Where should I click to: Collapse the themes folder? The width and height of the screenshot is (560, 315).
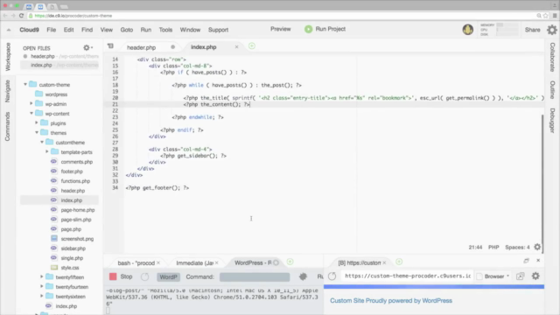(x=37, y=133)
